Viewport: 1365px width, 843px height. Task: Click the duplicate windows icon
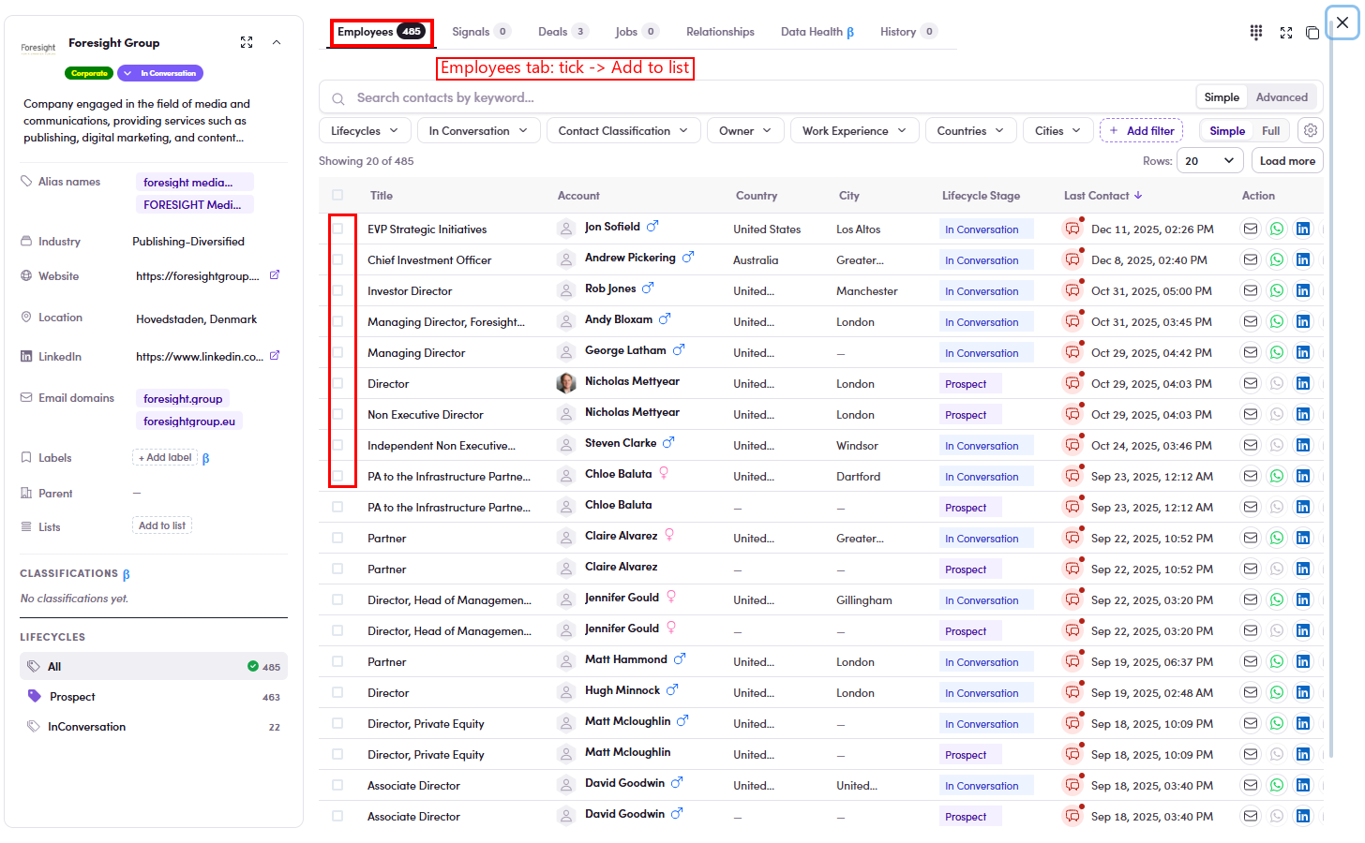pyautogui.click(x=1312, y=33)
